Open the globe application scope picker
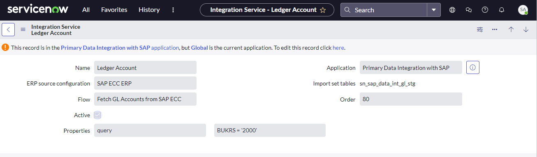 point(452,10)
